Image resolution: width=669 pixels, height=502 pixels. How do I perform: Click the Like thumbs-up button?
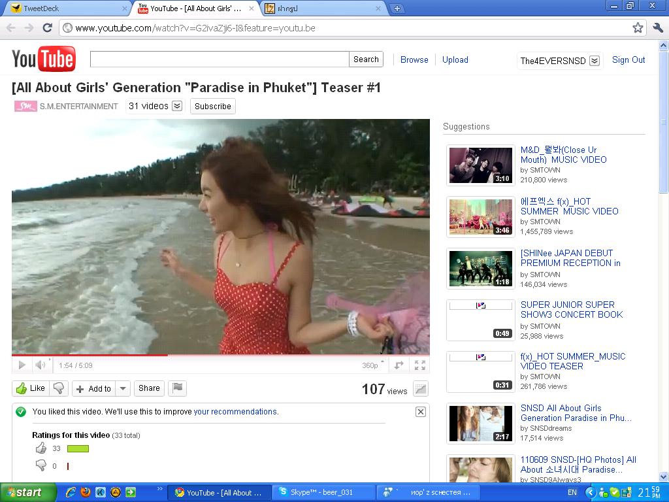[x=30, y=388]
